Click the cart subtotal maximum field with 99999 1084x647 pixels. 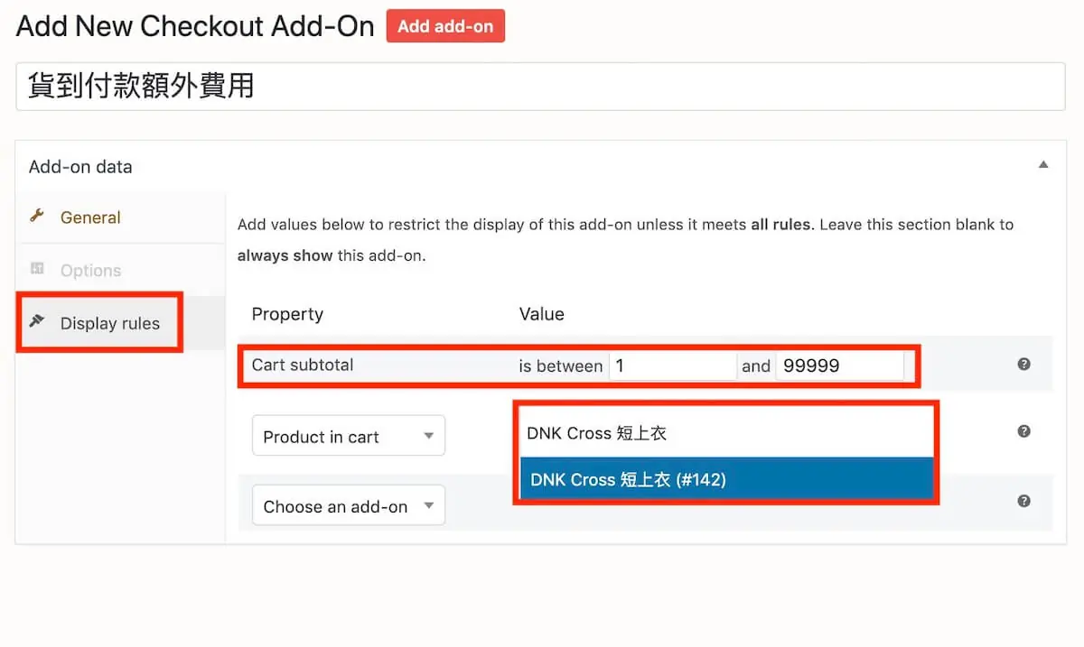(839, 365)
